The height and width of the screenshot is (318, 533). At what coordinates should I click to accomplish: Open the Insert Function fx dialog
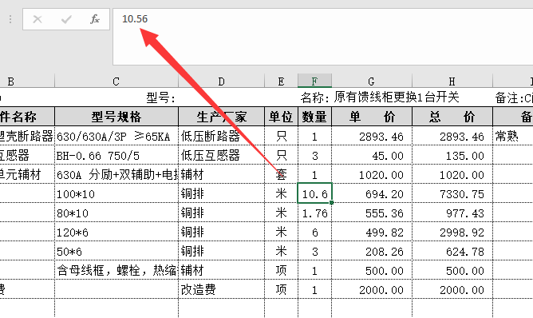pos(94,19)
